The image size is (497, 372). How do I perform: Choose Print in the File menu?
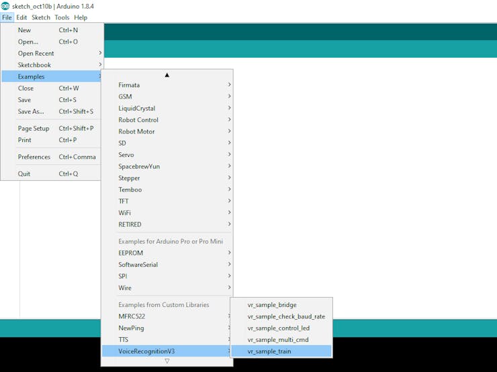[x=52, y=140]
